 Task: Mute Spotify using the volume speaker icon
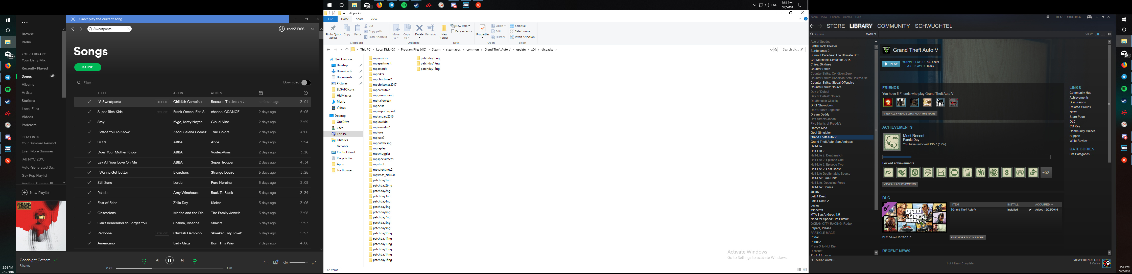click(x=285, y=263)
